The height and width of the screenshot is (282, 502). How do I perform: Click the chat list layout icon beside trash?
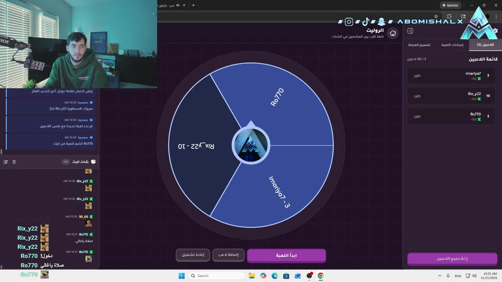coord(6,162)
